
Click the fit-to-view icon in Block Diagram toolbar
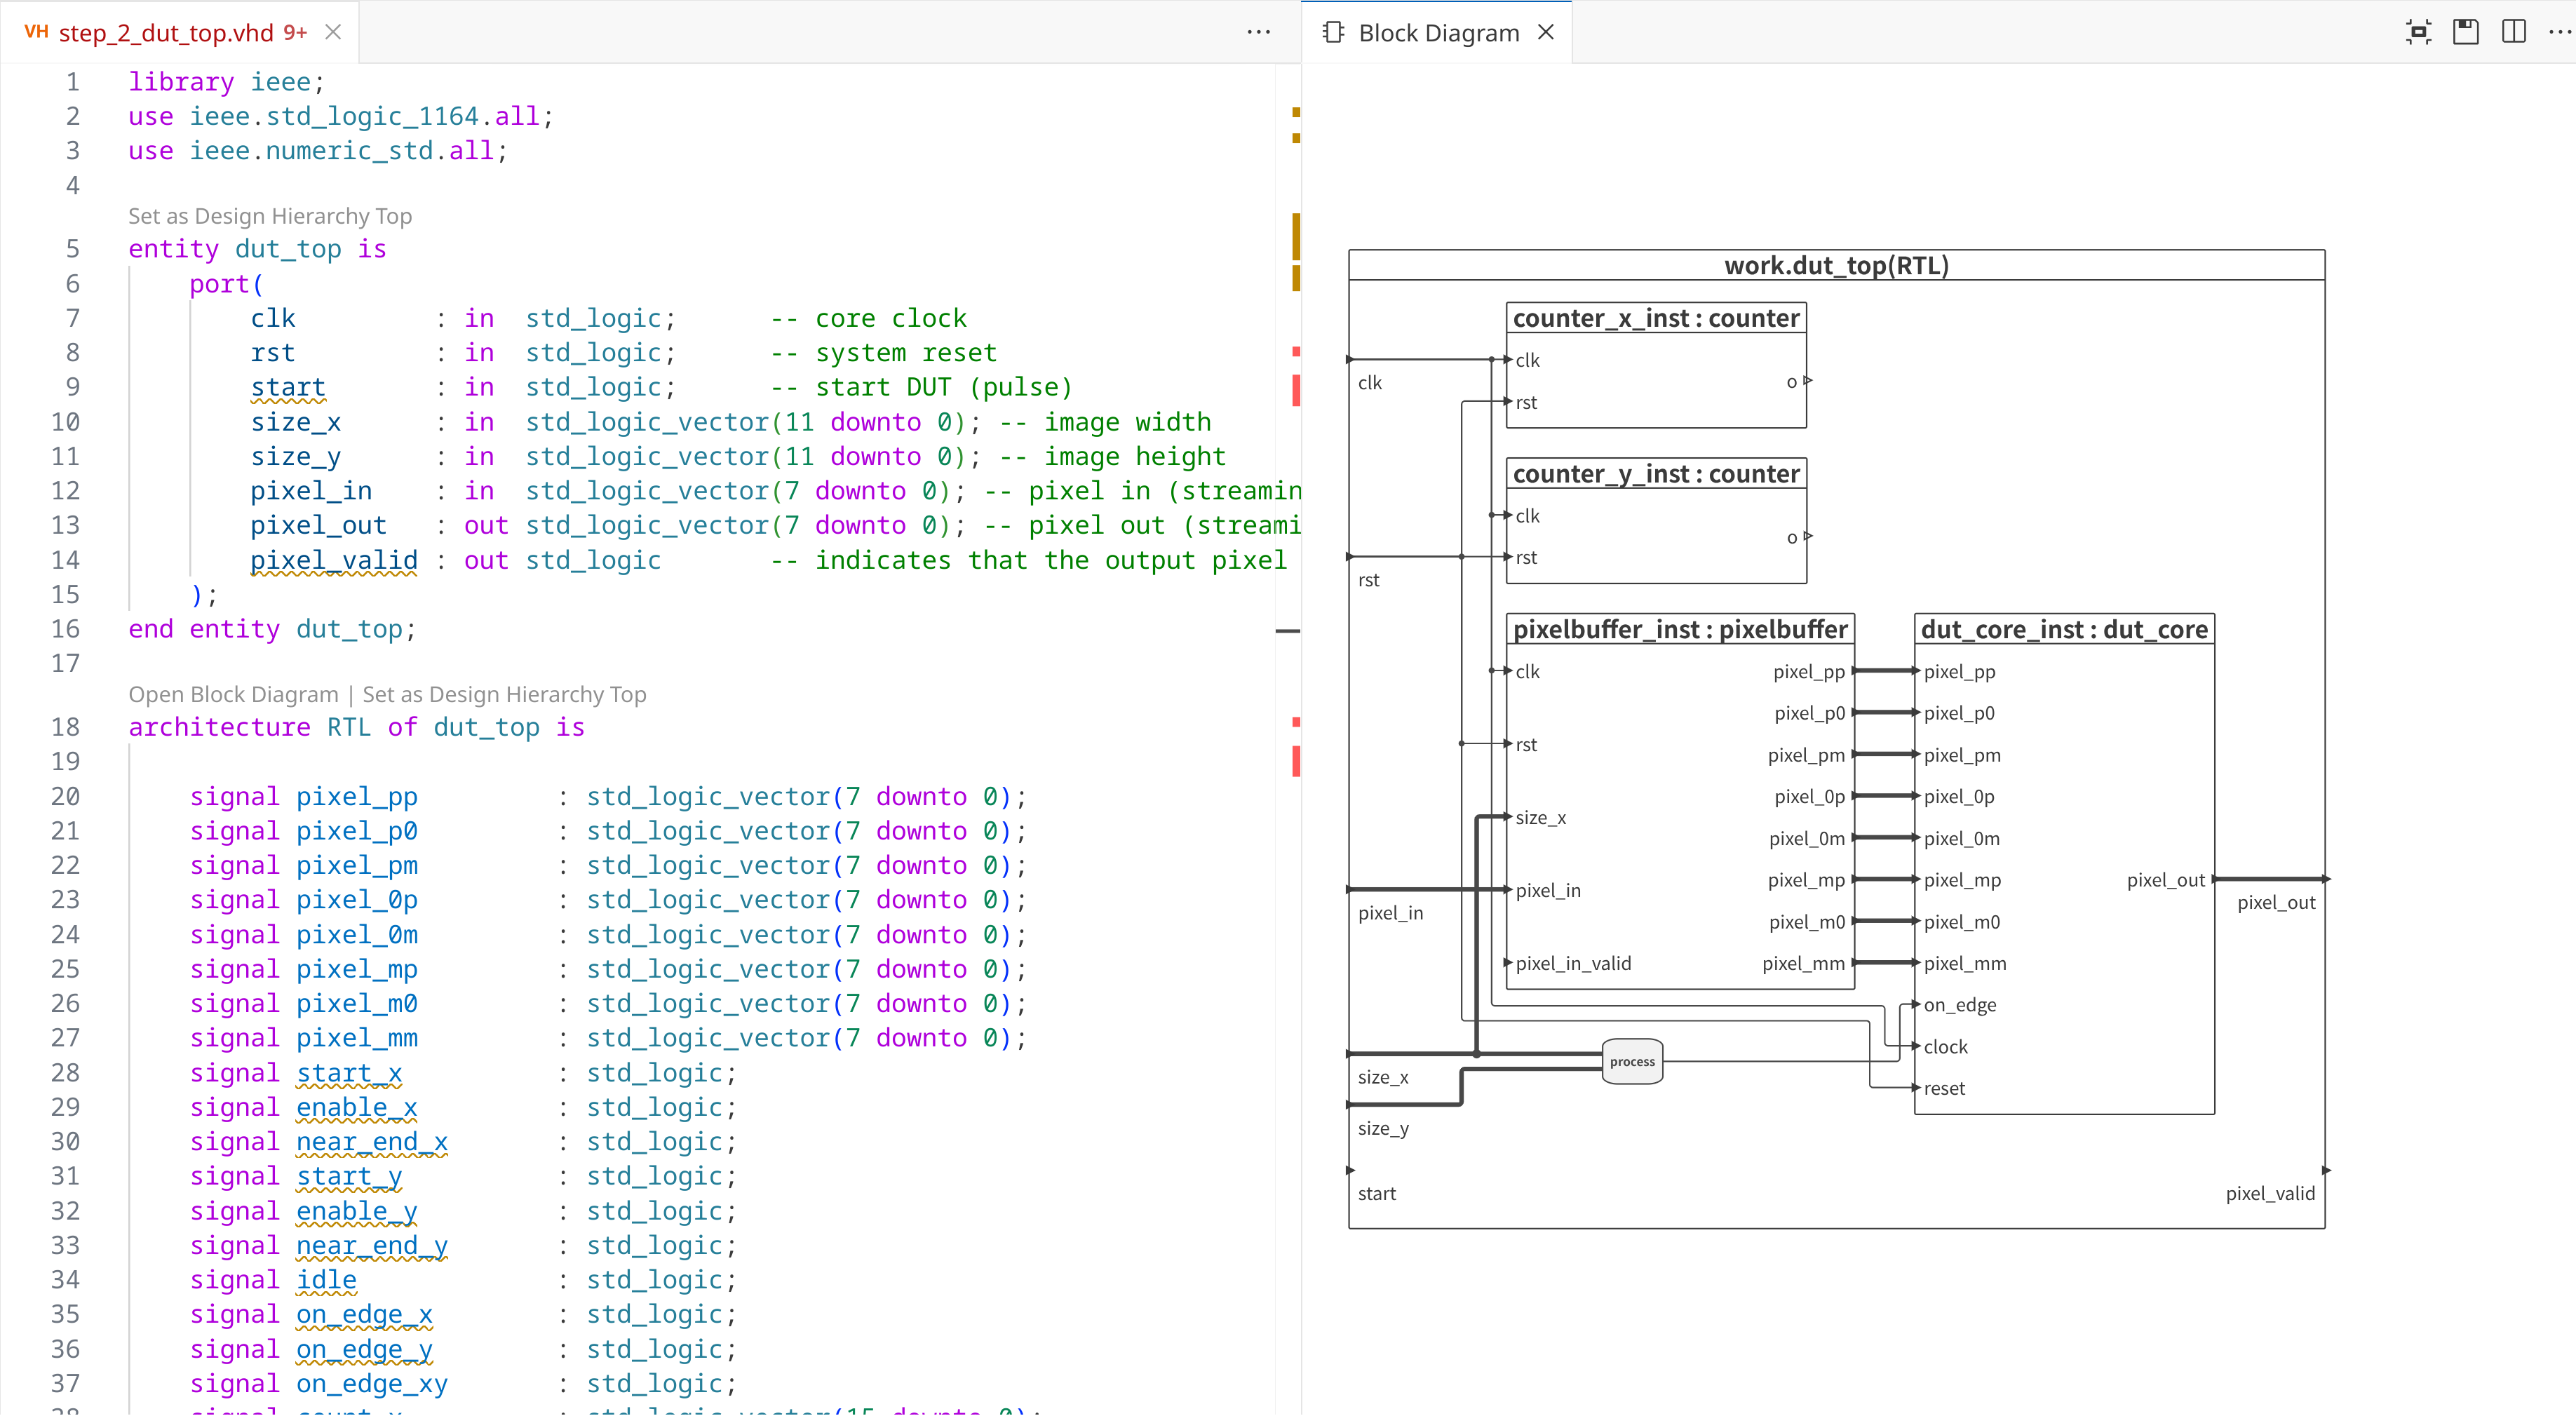point(2418,32)
